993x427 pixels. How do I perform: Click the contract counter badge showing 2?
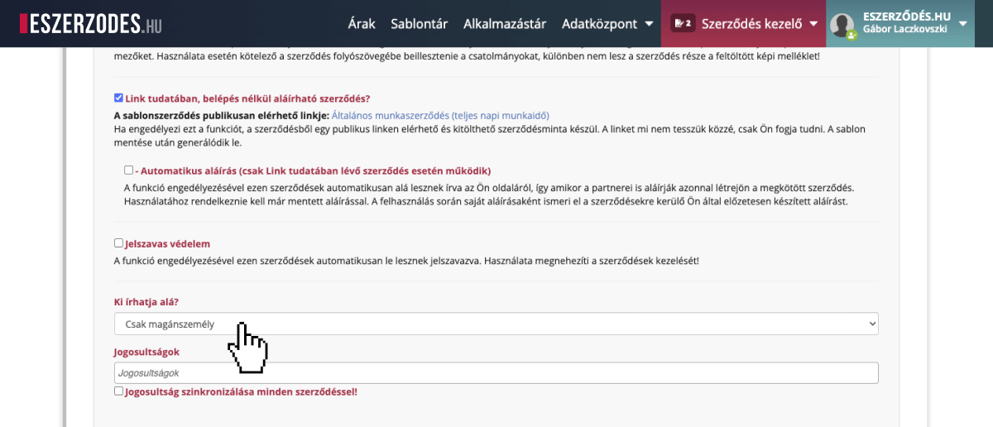[x=683, y=23]
